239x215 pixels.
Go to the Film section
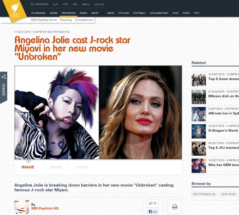coord(175,13)
